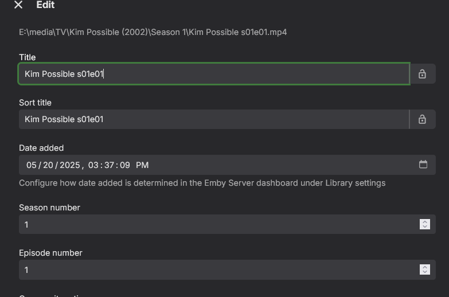Screen dimensions: 449x297
Task: Increase Episode number with up arrow
Action: [425, 267]
